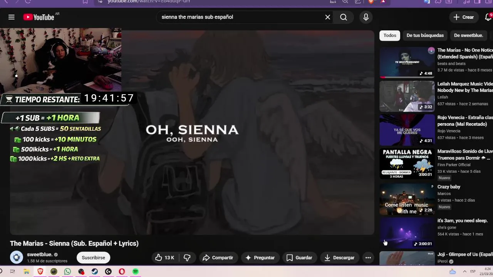Open it's 3am, you need sleep title
493x277 pixels.
463,221
